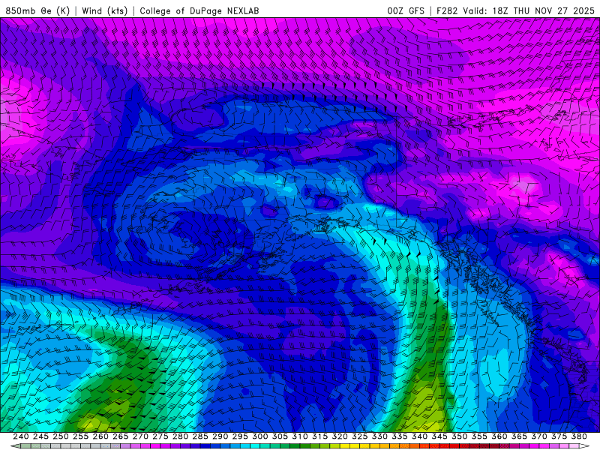This screenshot has height=450, width=600.
Task: Click the 305 color scale label
Action: [x=280, y=436]
